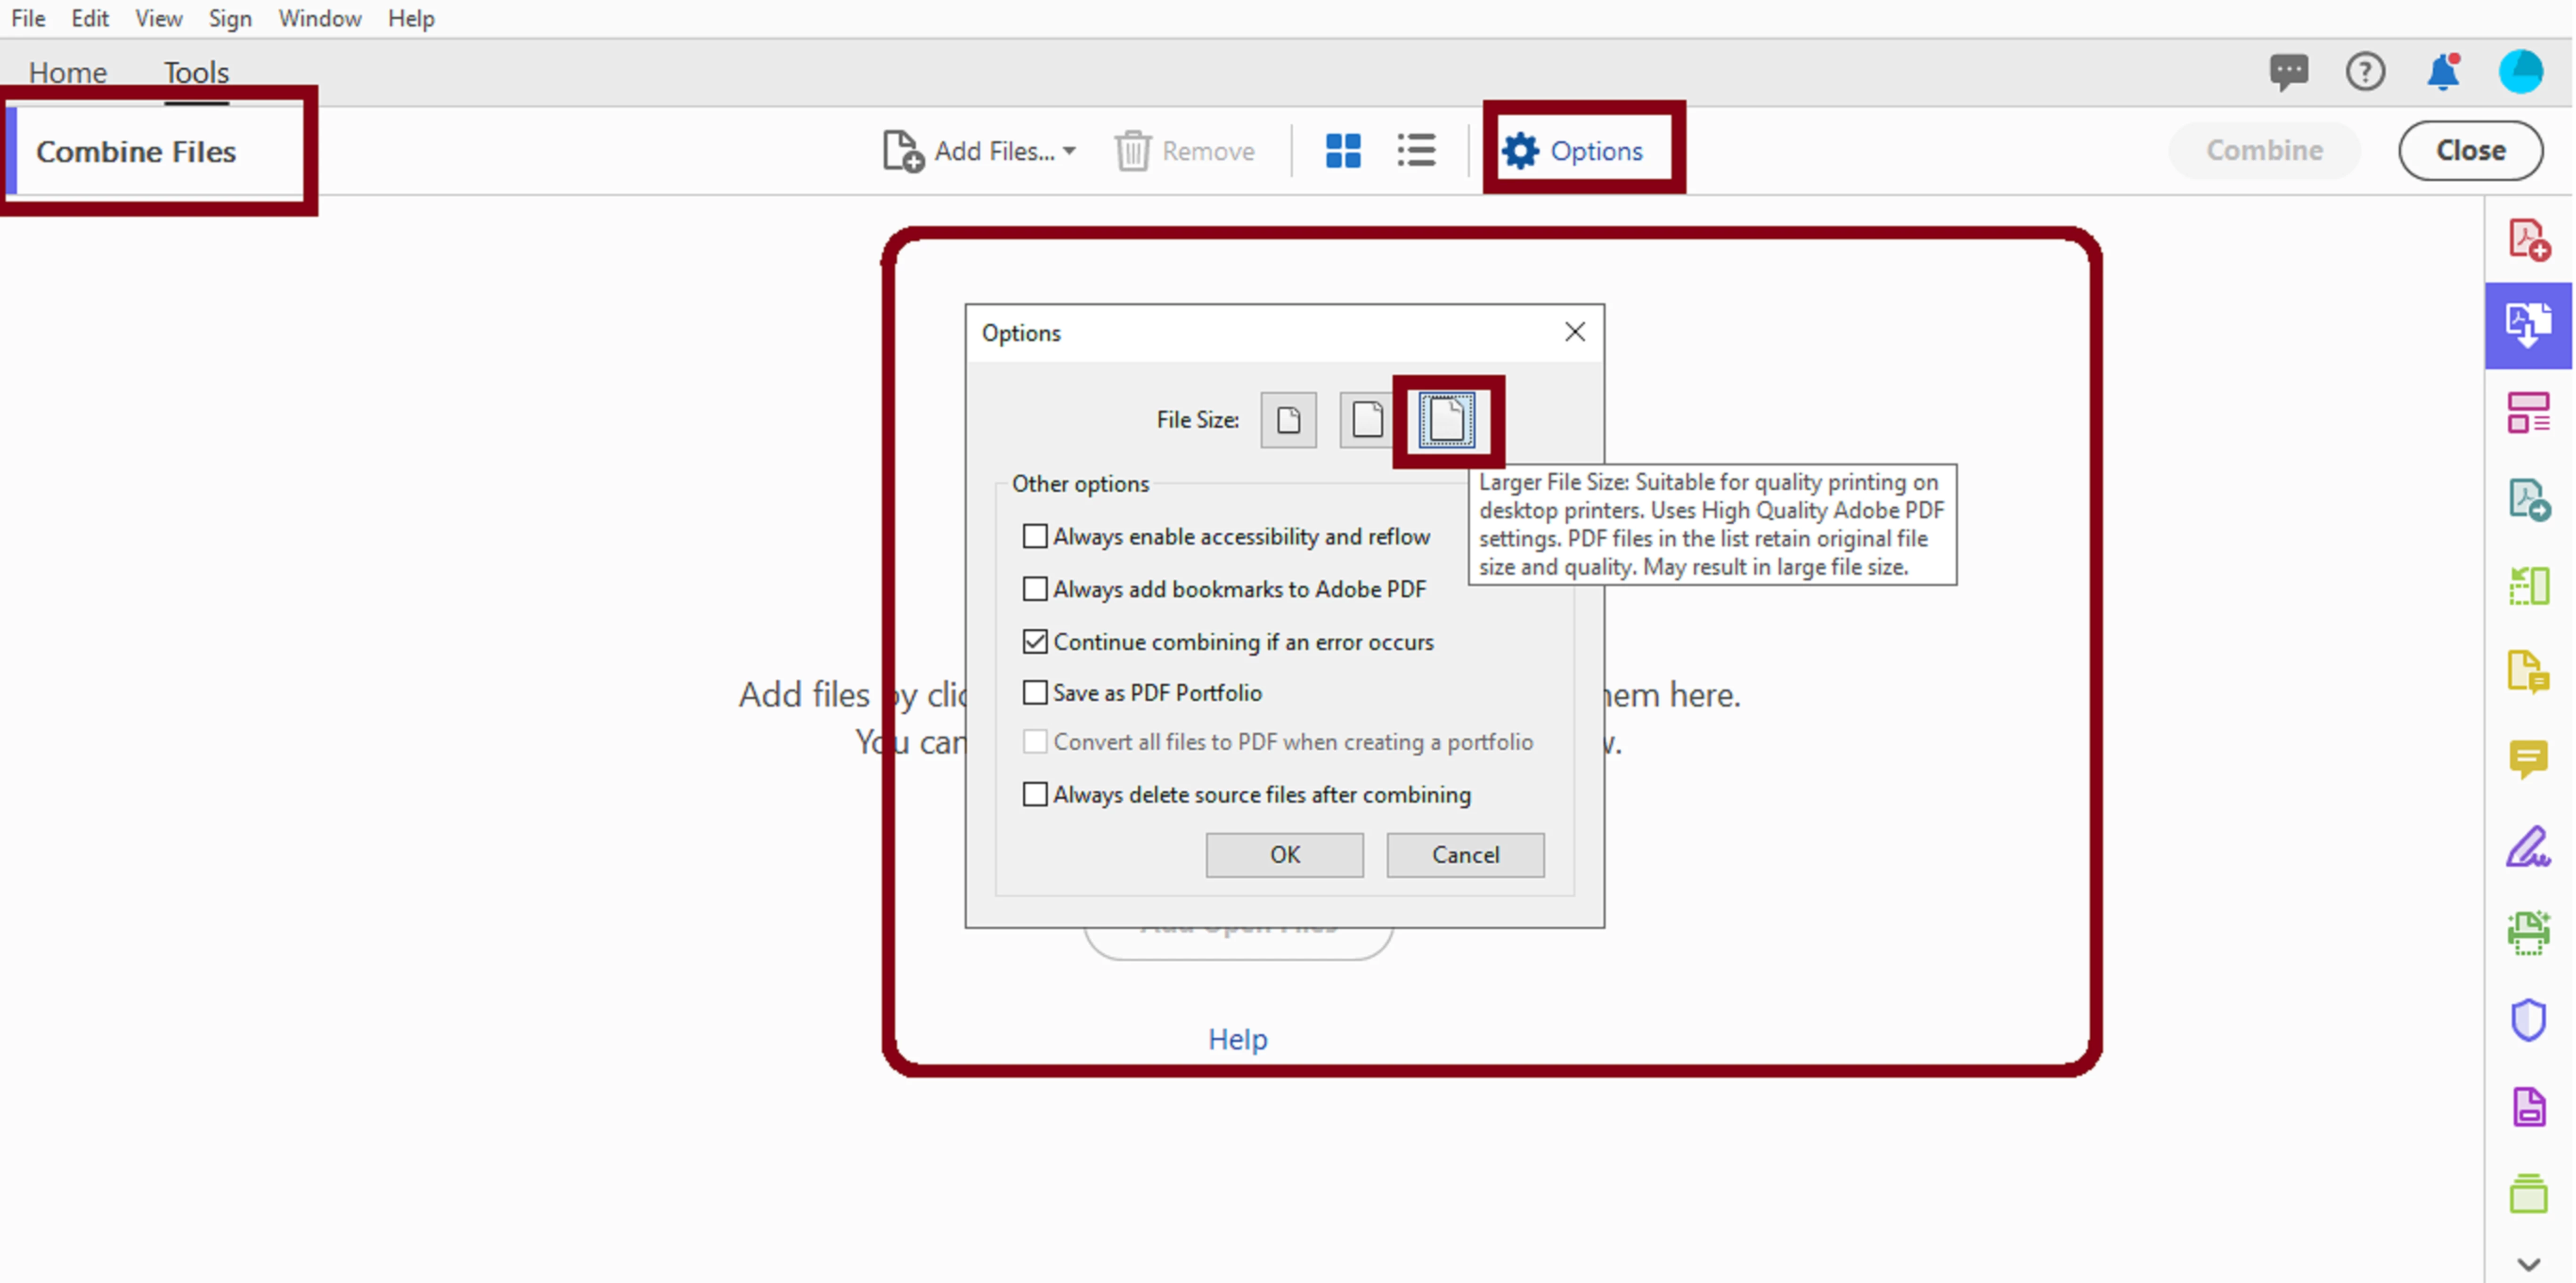Enable Always add bookmarks to Adobe PDF
Screen dimensions: 2576x1283
click(1035, 589)
